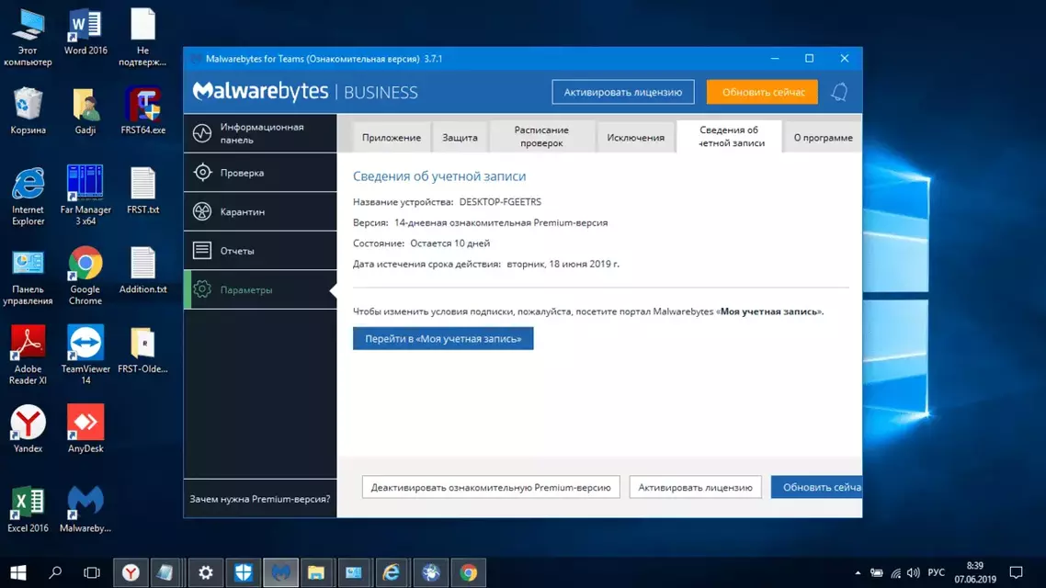
Task: Open the battery status tray icon
Action: (877, 572)
